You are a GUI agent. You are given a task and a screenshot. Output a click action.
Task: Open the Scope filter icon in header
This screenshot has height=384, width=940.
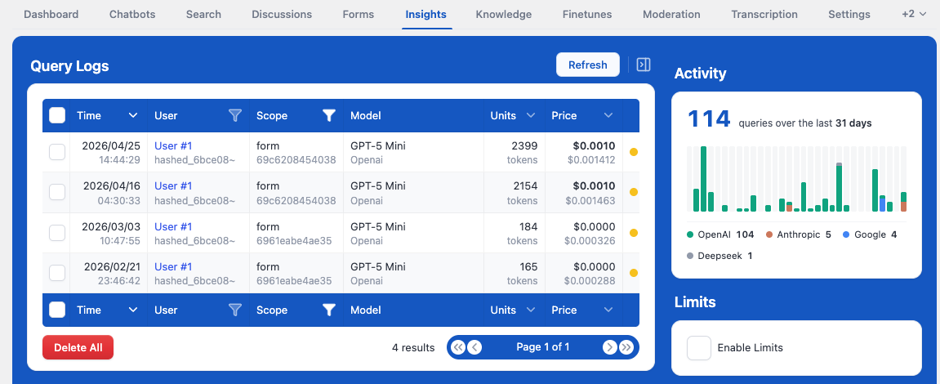click(x=328, y=116)
